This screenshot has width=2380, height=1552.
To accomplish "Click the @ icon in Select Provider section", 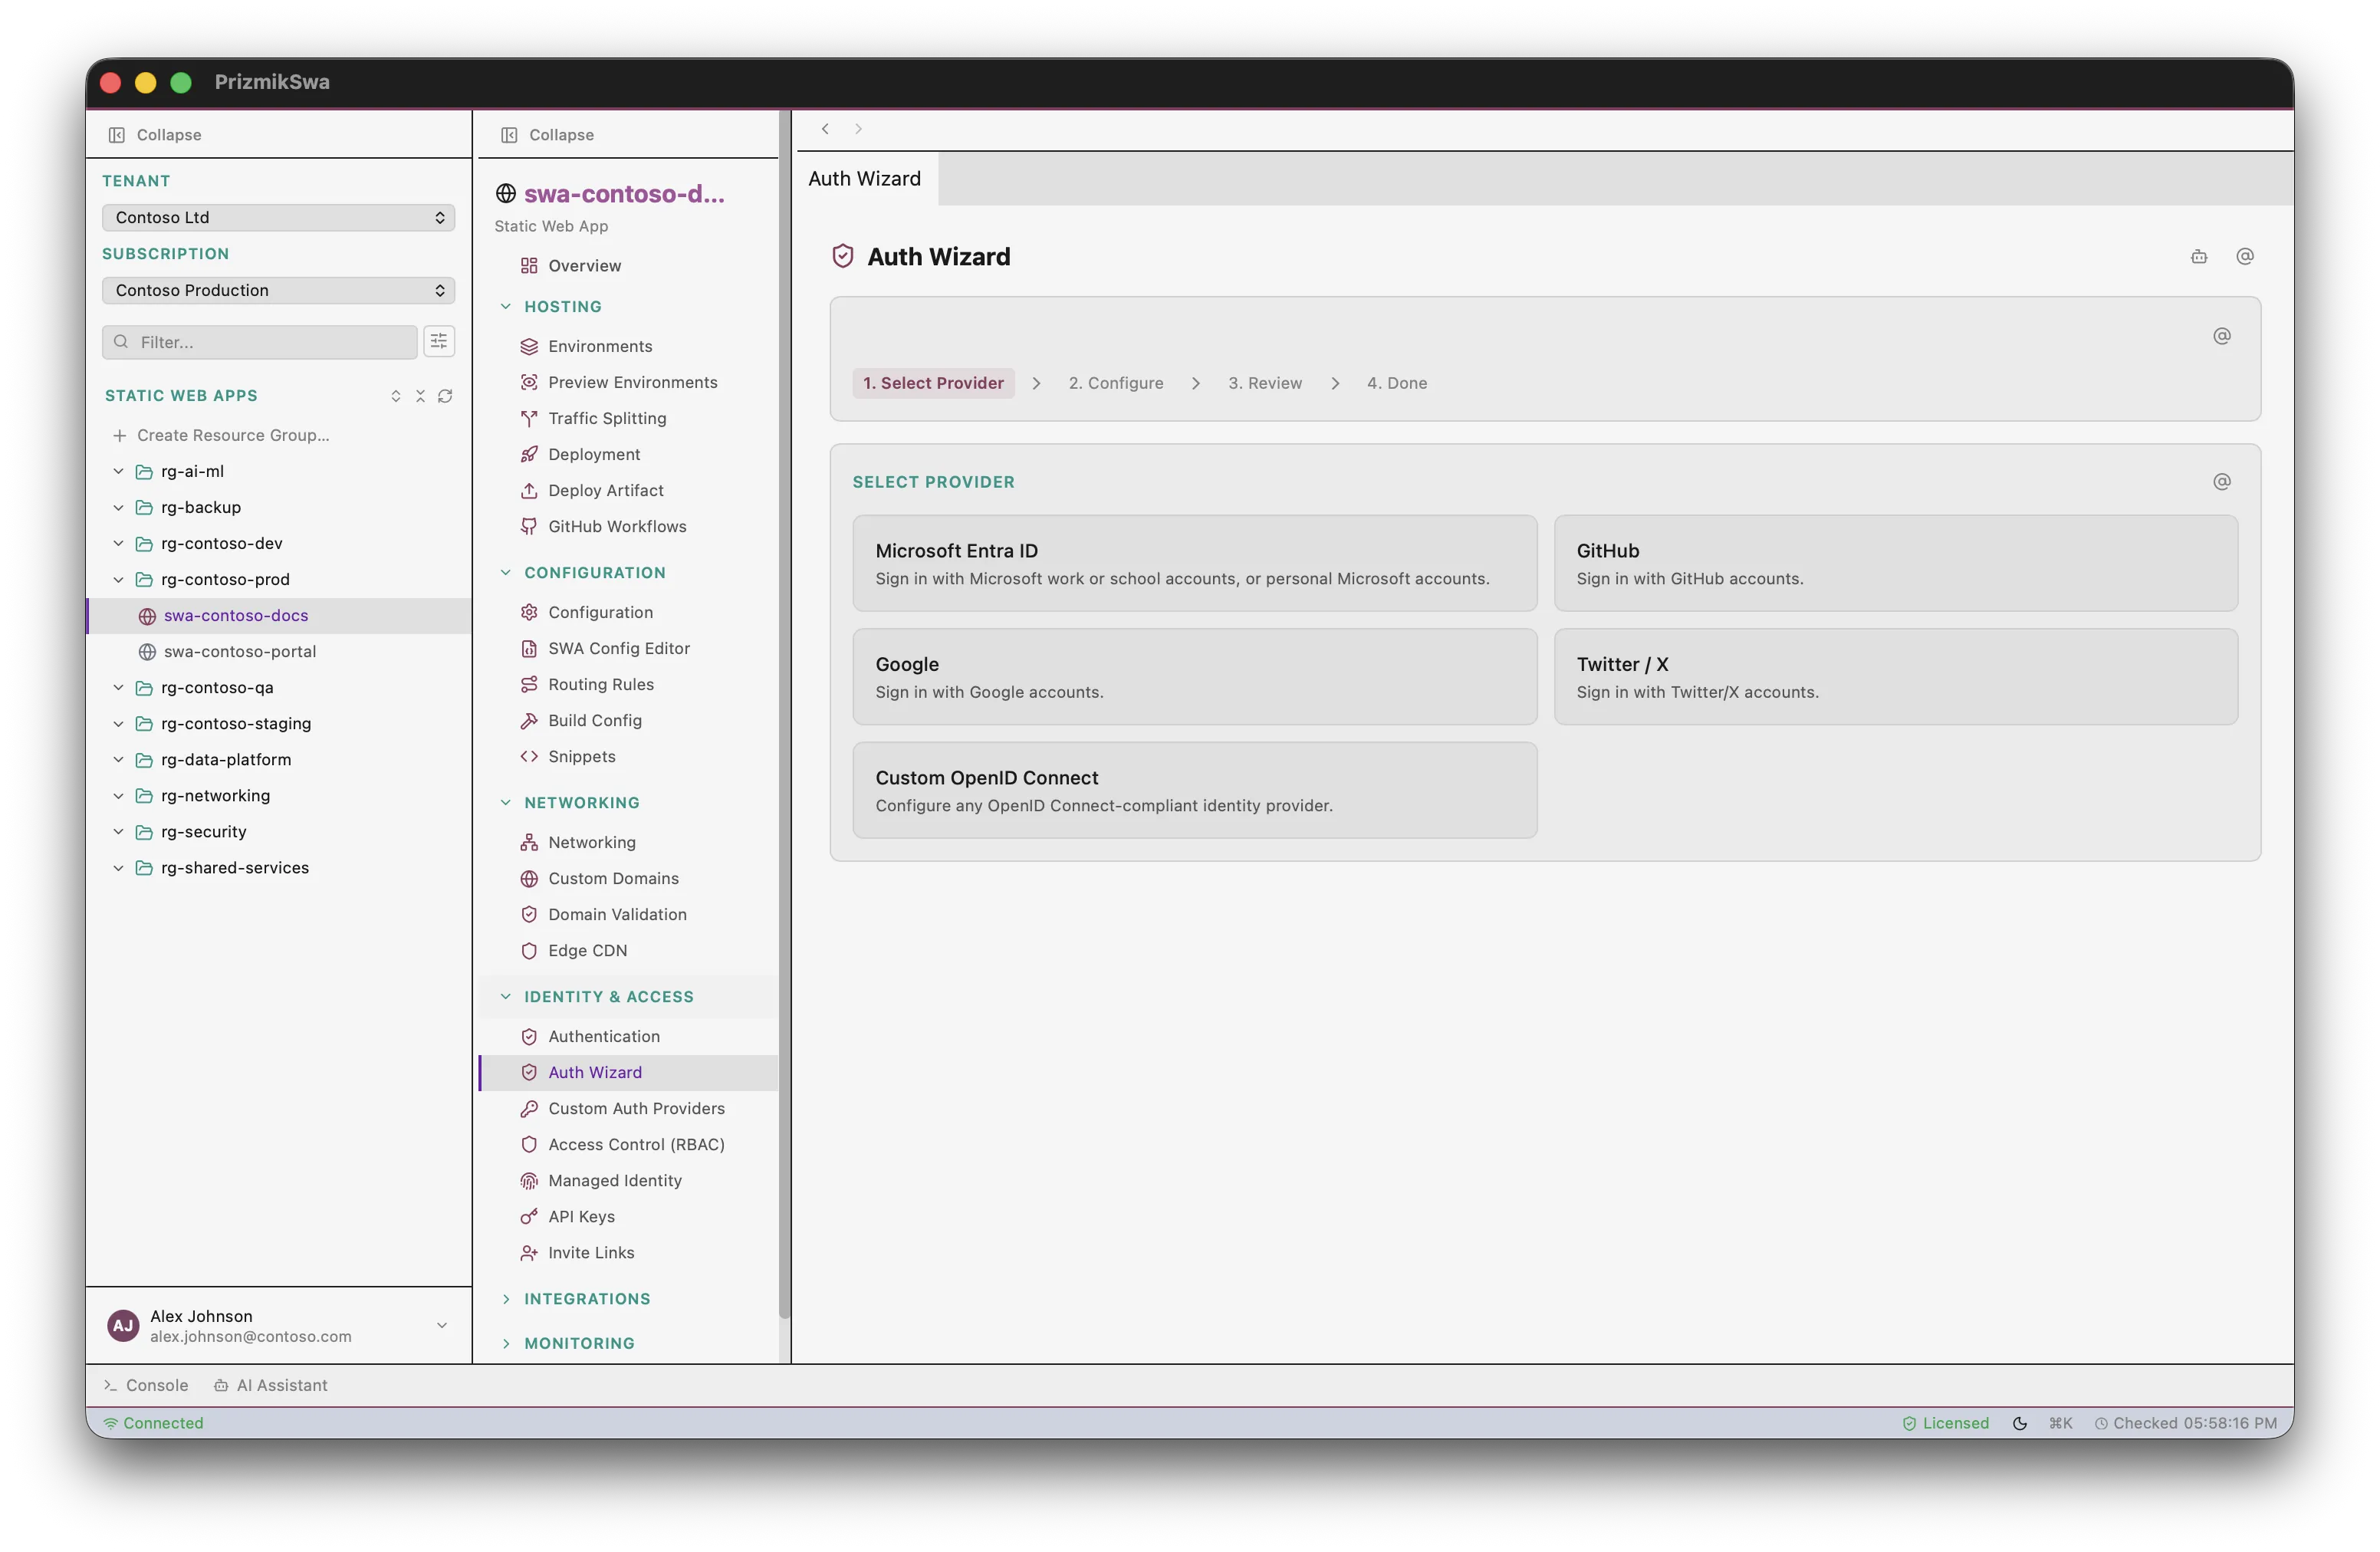I will tap(2221, 482).
